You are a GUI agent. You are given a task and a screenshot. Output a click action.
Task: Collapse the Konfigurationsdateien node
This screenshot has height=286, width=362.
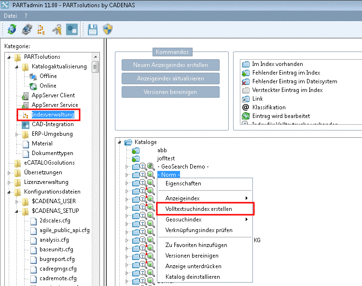pyautogui.click(x=9, y=192)
